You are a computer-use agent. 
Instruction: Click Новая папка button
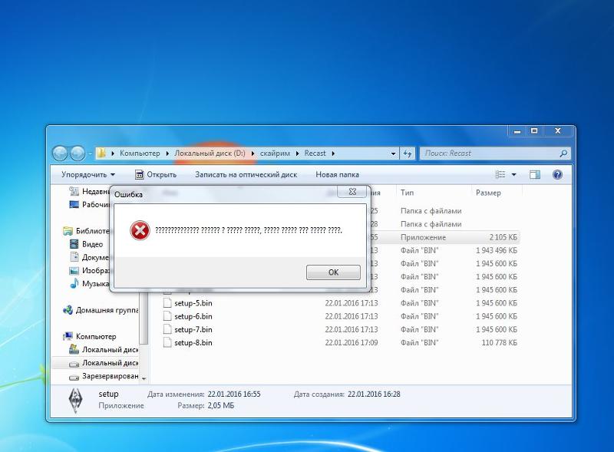point(337,175)
